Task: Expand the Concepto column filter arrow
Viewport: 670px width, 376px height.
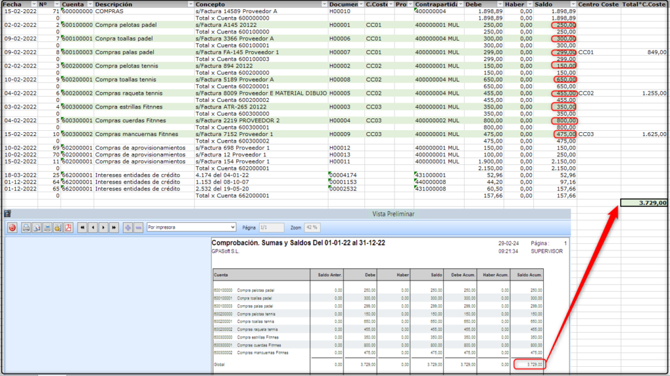Action: 324,5
